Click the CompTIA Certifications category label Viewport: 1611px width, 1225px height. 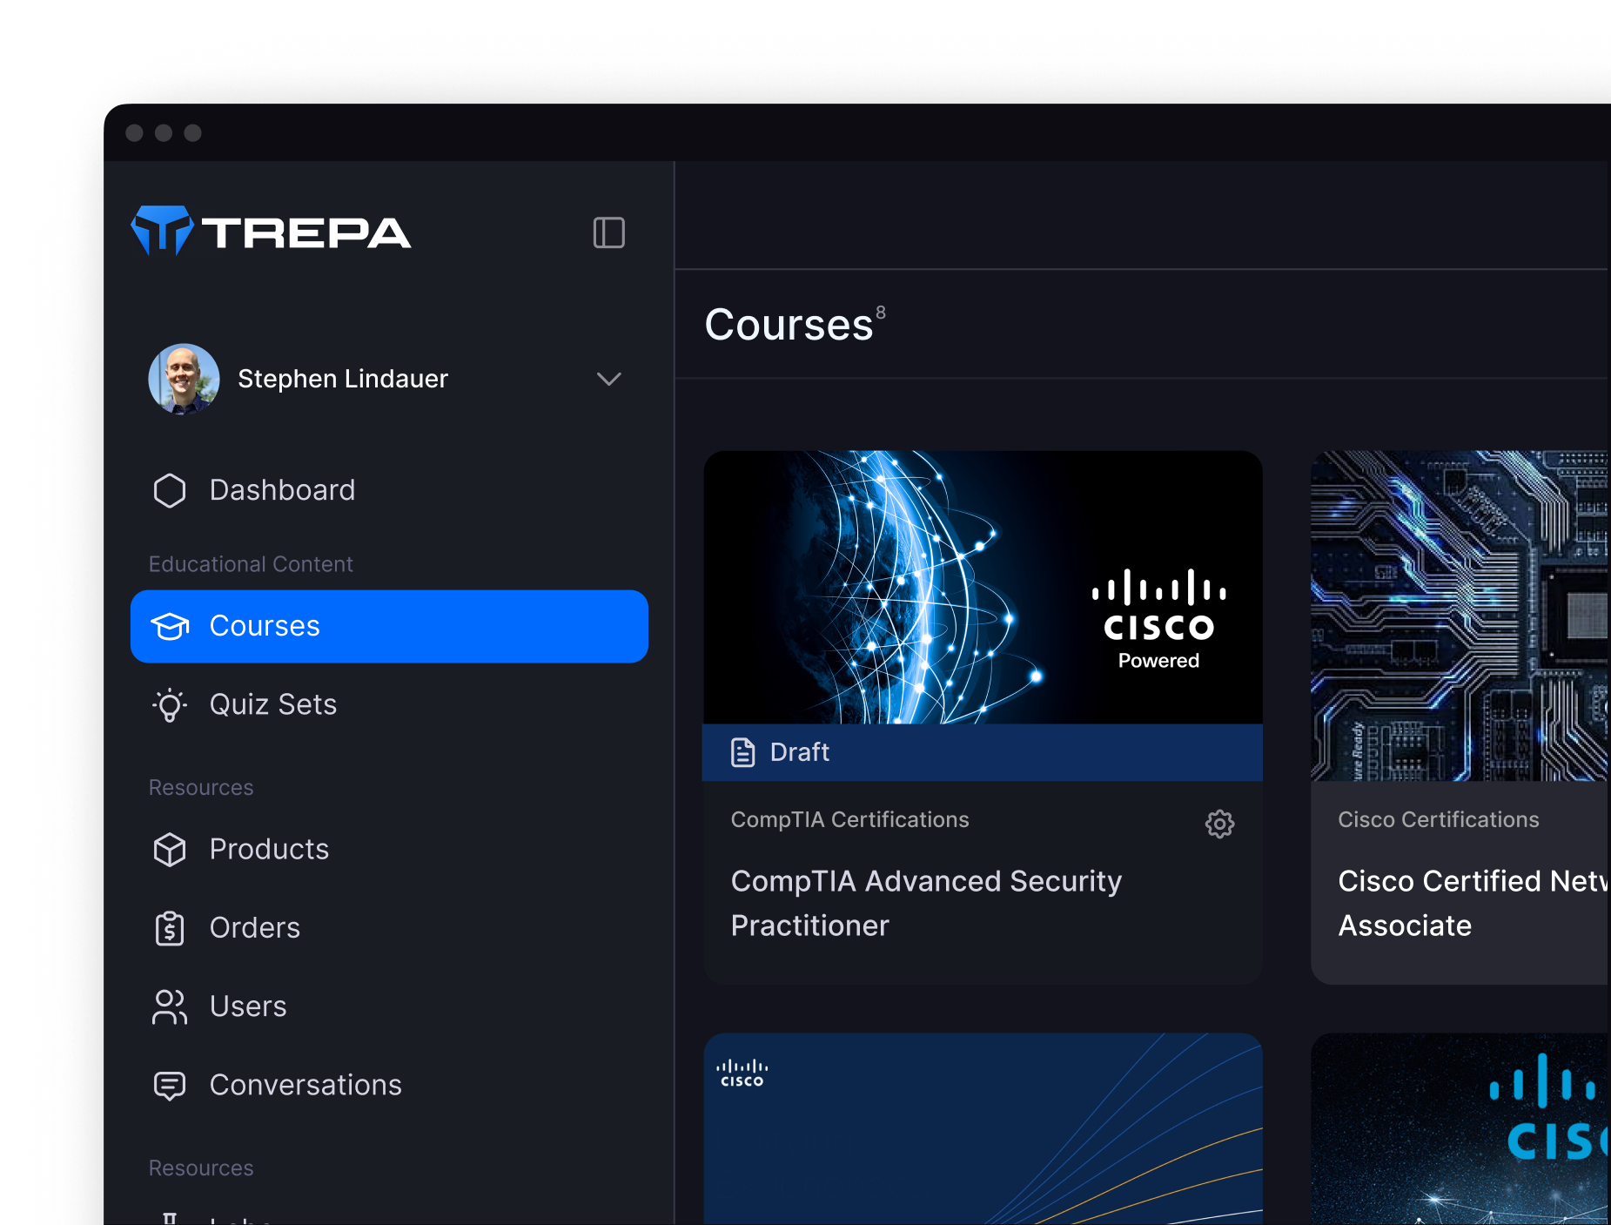click(x=849, y=819)
